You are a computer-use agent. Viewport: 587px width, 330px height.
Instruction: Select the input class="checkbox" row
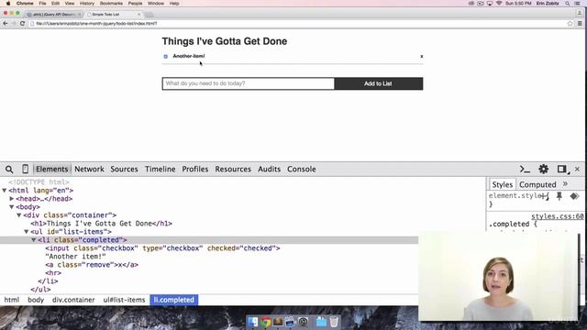pyautogui.click(x=162, y=248)
